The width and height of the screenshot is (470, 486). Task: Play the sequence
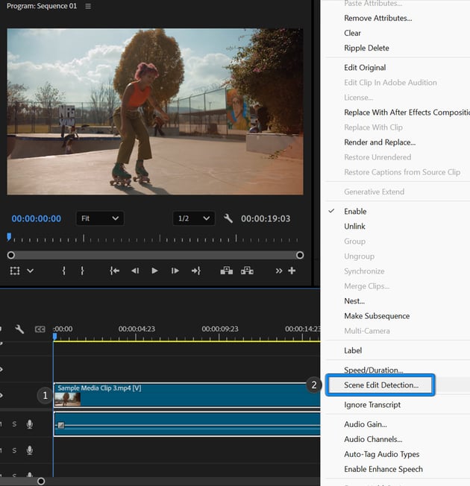154,271
